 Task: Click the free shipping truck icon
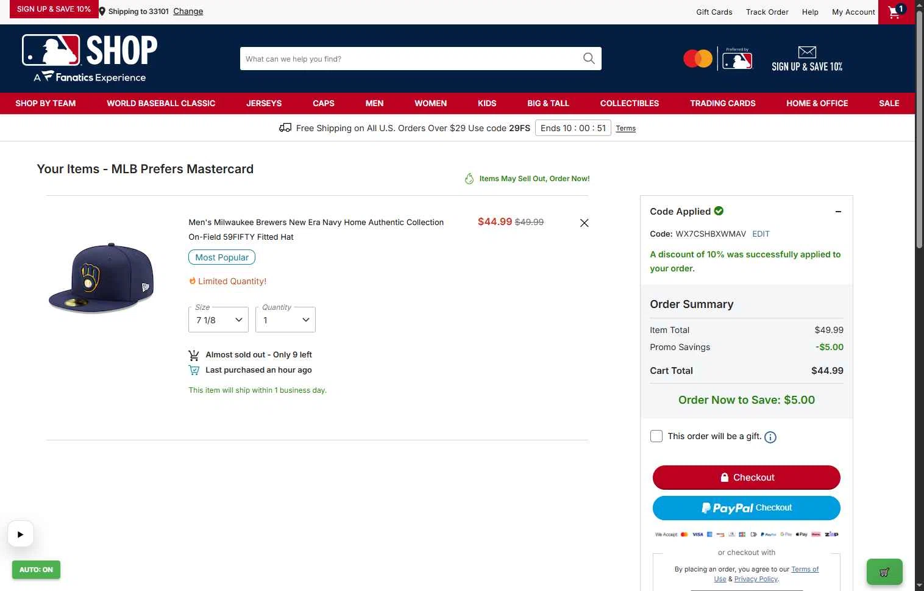pos(285,128)
